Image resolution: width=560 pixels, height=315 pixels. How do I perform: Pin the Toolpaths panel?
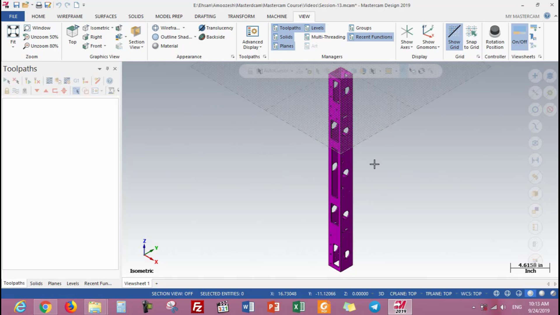[x=107, y=69]
